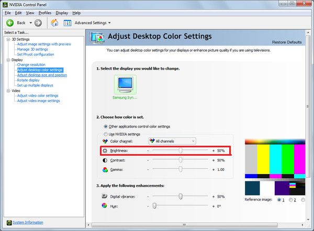Click the Hue color wheel icon
Image resolution: width=314 pixels, height=231 pixels.
[x=104, y=205]
